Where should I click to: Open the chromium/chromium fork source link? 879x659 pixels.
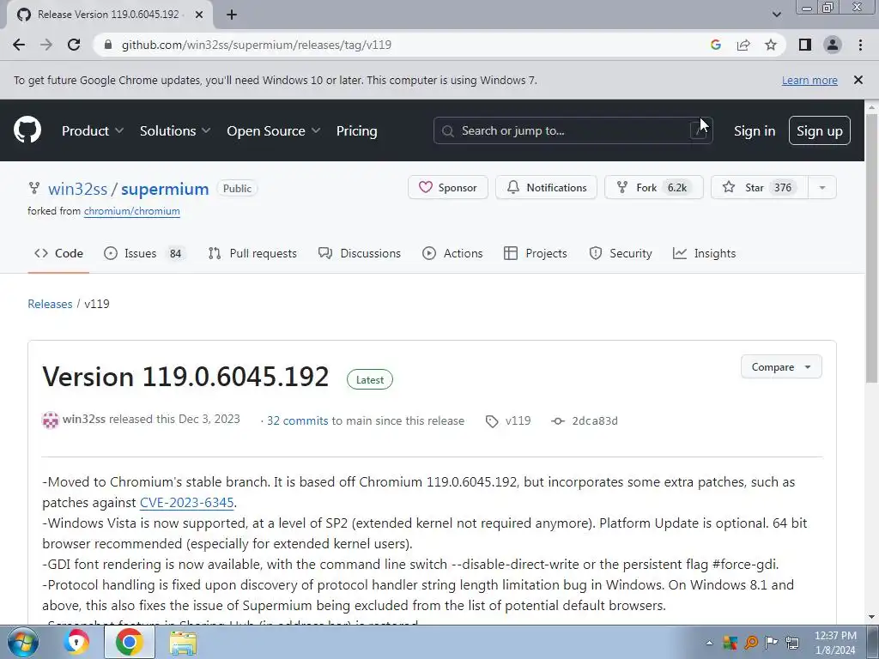coord(131,211)
